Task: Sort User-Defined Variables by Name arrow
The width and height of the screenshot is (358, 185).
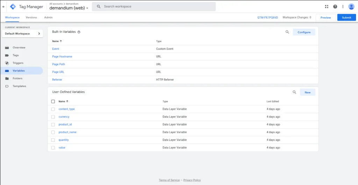Action: click(x=67, y=101)
